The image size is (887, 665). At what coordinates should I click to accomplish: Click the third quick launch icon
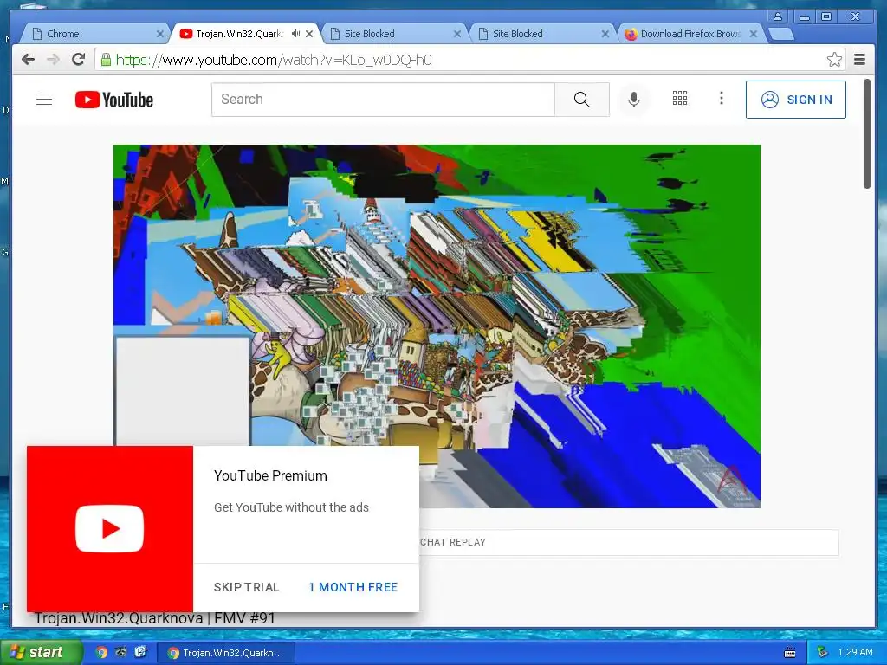click(x=140, y=652)
